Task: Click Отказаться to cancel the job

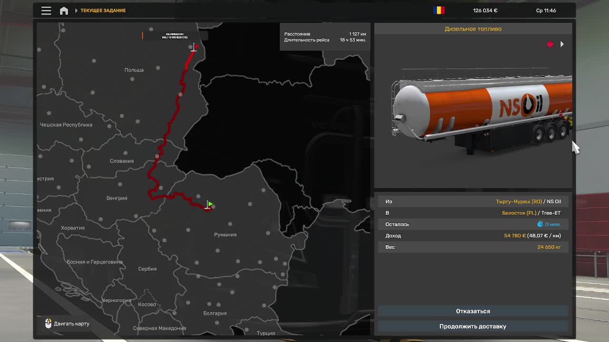Action: click(x=473, y=311)
